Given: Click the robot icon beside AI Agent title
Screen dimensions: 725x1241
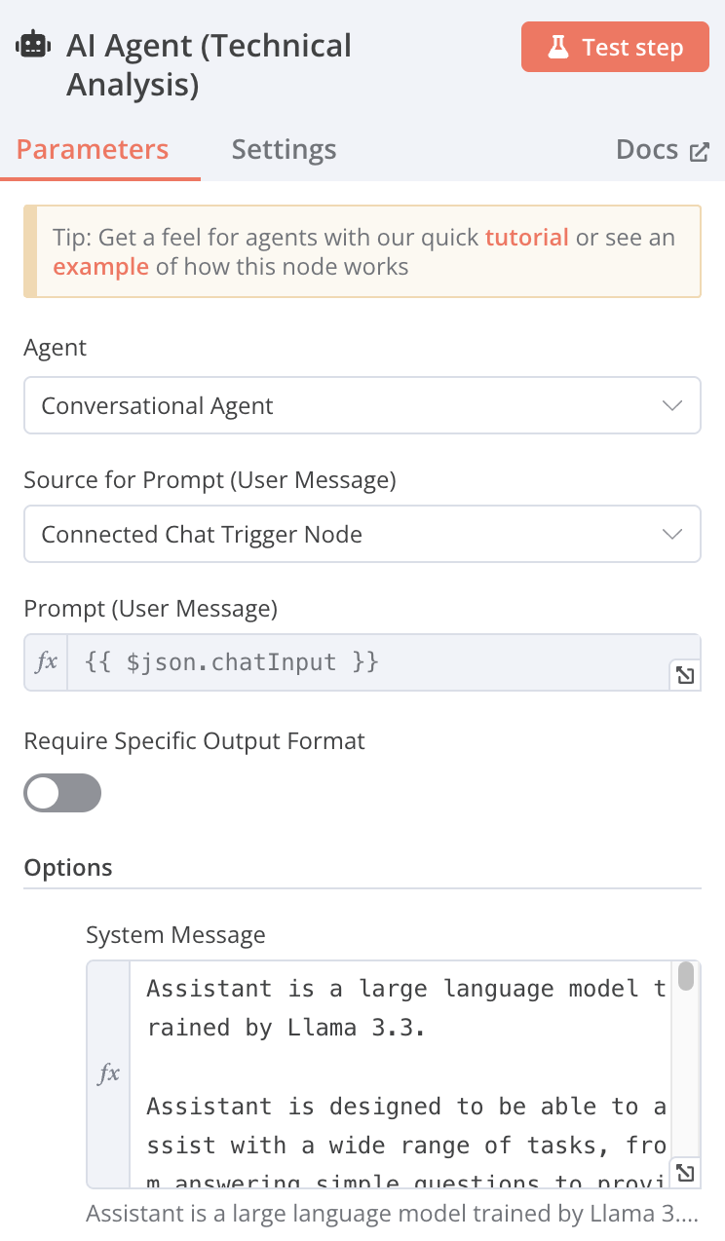Looking at the screenshot, I should [32, 46].
